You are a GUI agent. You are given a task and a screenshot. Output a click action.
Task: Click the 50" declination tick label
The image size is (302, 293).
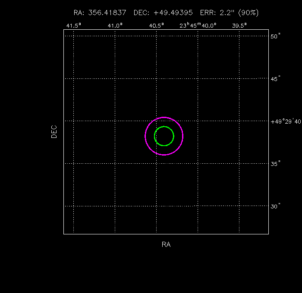pyautogui.click(x=275, y=37)
